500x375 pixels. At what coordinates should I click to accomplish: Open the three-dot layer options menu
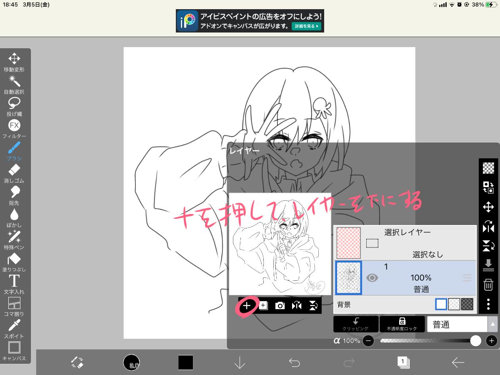click(x=488, y=304)
